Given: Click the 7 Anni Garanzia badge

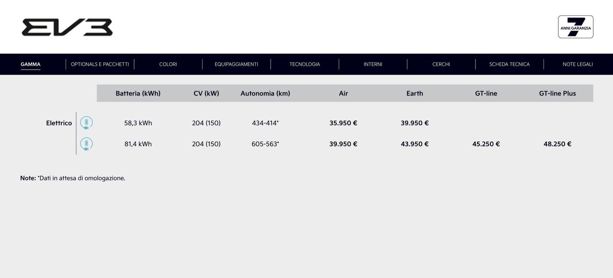Looking at the screenshot, I should point(576,27).
